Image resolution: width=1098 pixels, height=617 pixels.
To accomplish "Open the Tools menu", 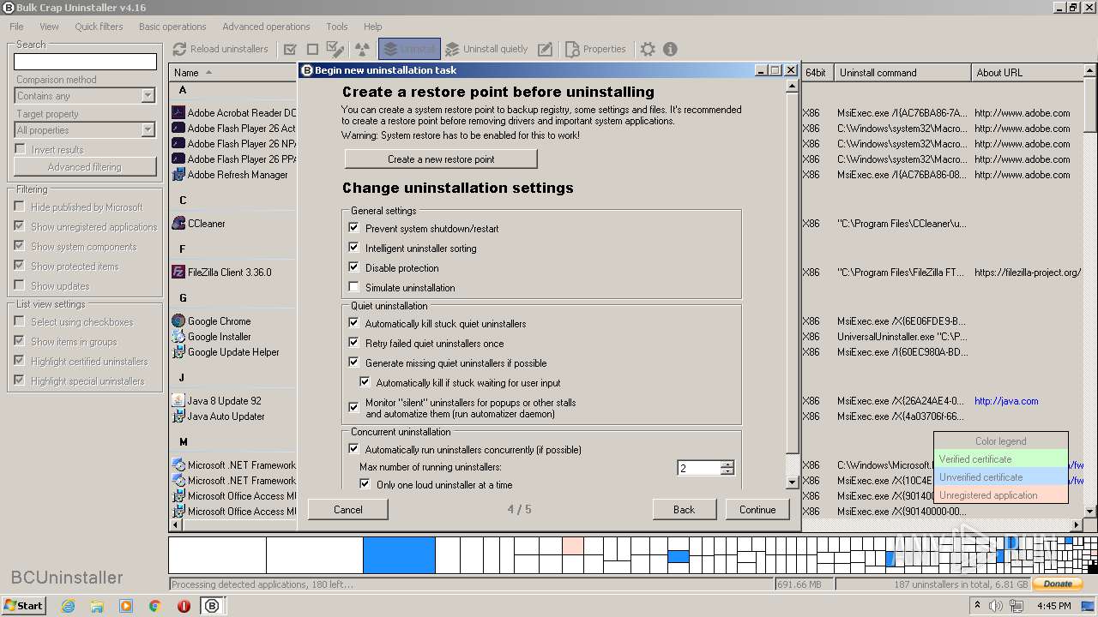I will (337, 27).
